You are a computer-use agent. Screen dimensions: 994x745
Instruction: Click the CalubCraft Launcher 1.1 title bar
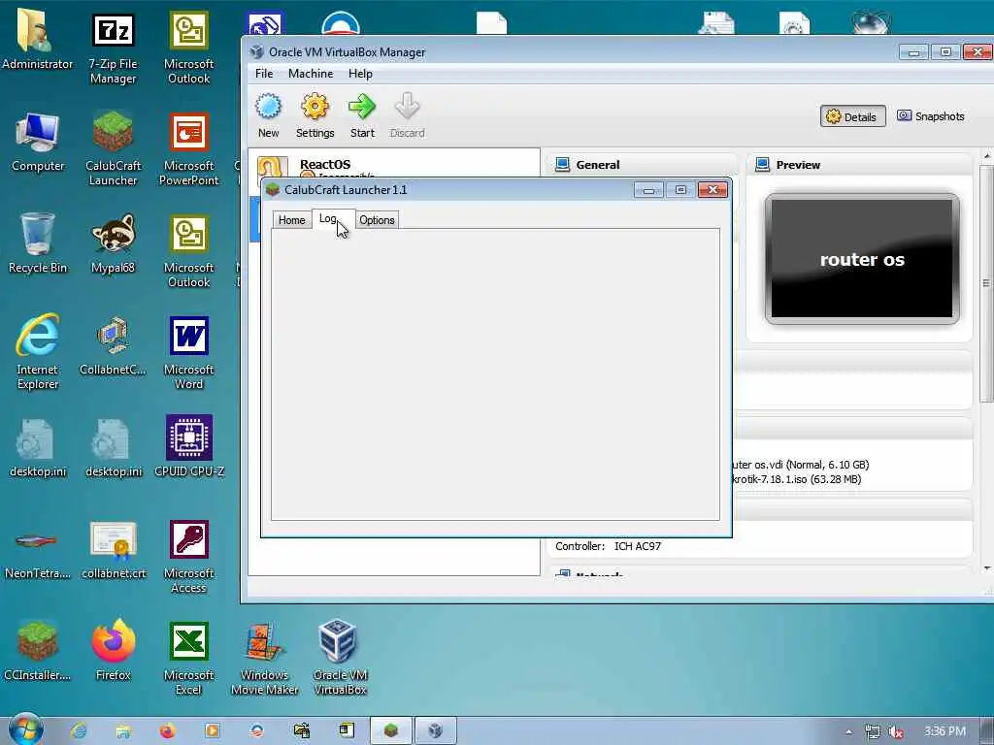click(x=447, y=189)
